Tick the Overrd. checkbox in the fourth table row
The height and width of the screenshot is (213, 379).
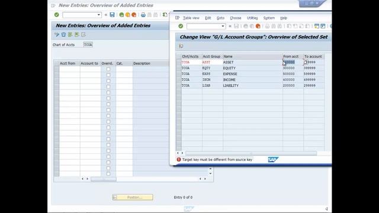point(108,86)
